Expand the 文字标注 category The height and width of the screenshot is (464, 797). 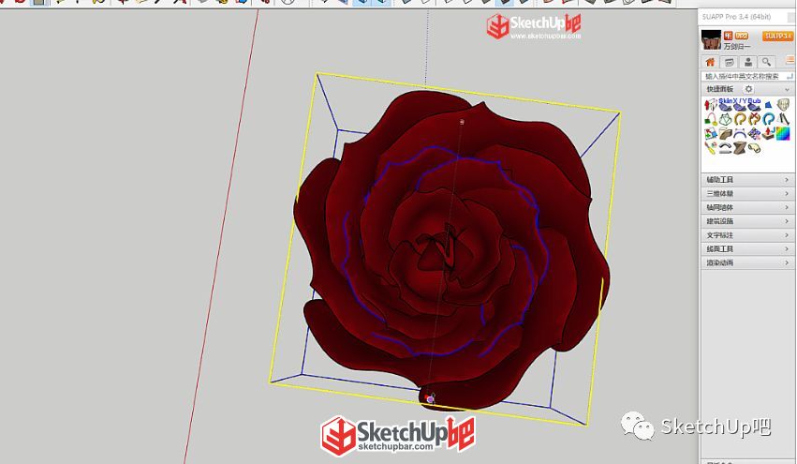(747, 235)
